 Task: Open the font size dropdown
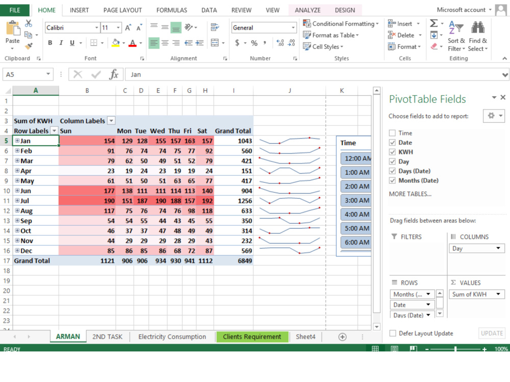pos(118,28)
